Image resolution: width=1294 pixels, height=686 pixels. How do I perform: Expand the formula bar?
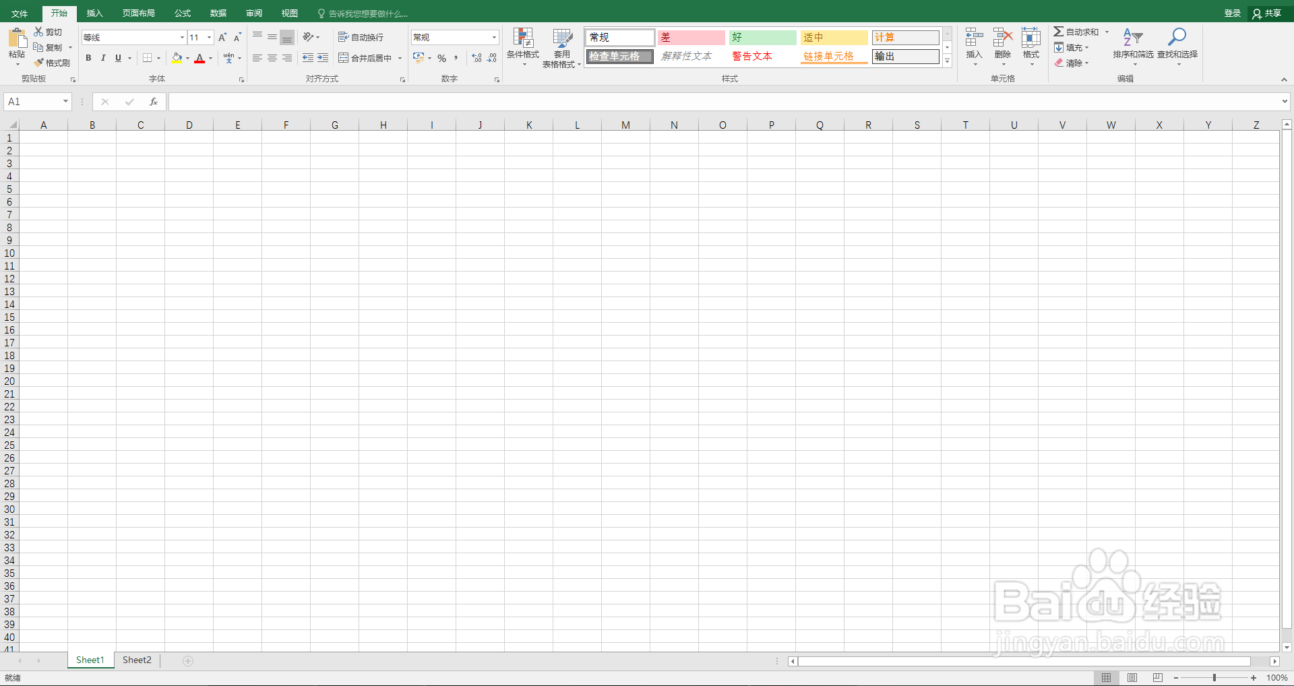1285,102
